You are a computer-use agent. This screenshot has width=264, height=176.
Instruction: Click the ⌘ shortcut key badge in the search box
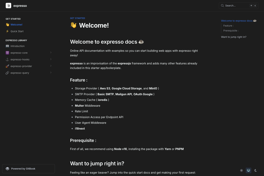(251, 6)
